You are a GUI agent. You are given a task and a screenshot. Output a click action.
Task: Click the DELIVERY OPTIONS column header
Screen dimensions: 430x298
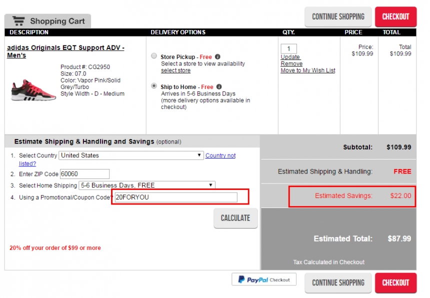(x=178, y=32)
